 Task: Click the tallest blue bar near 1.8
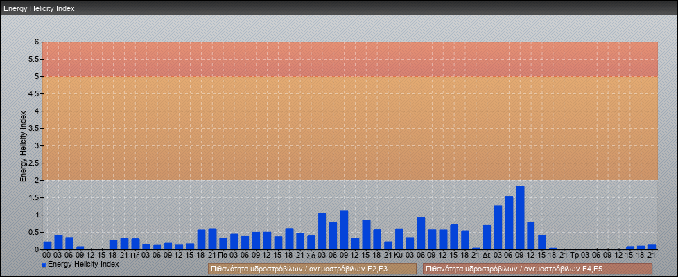click(520, 218)
